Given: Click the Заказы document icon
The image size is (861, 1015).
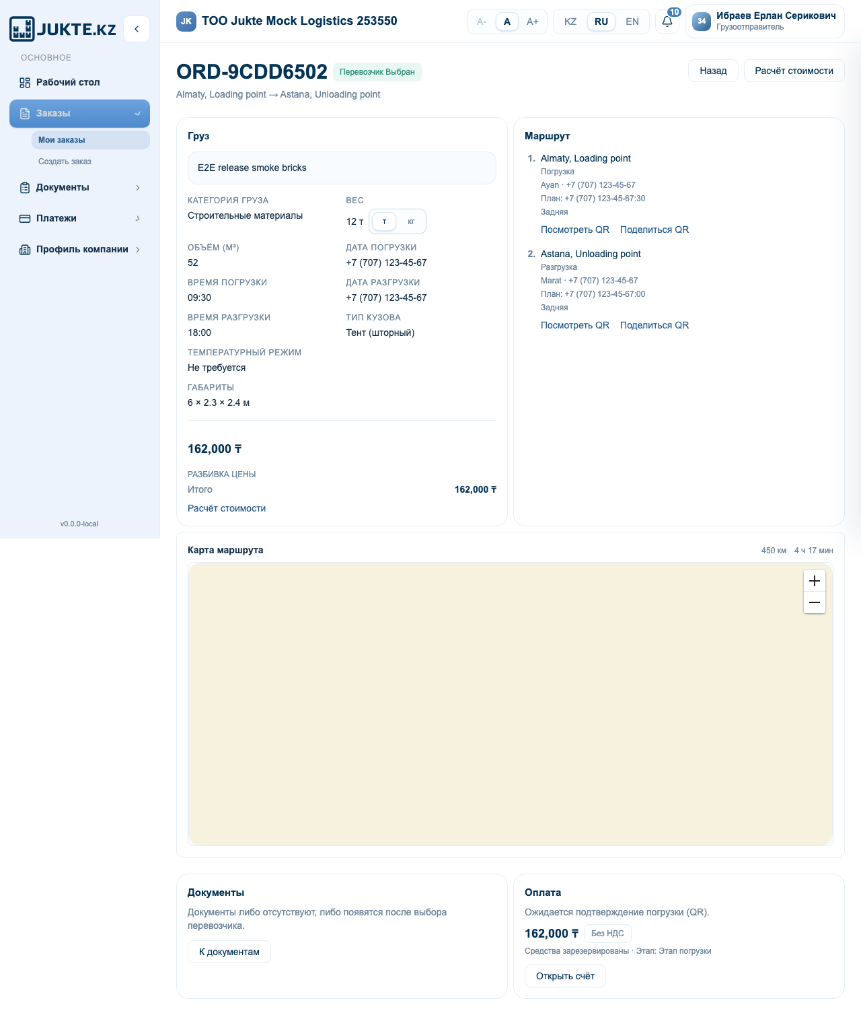Looking at the screenshot, I should pyautogui.click(x=25, y=114).
